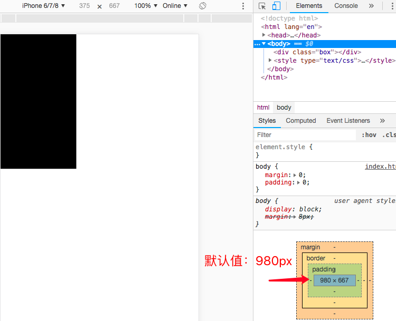
Task: Click the padding label in box model
Action: click(324, 269)
